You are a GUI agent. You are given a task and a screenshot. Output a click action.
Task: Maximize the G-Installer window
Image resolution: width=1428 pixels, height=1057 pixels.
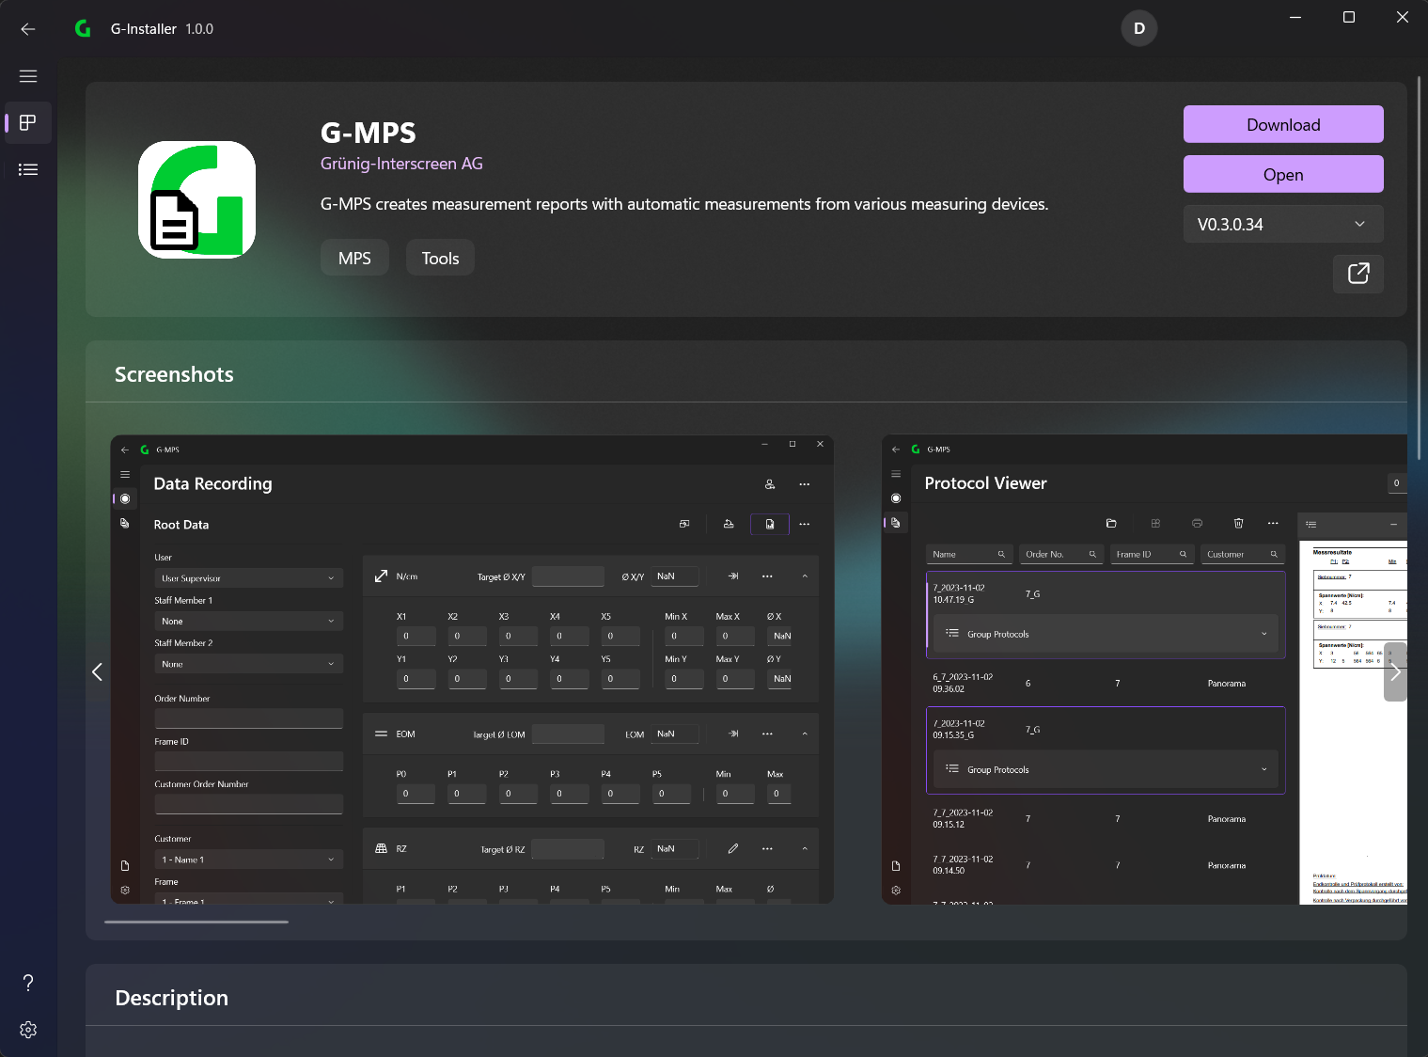tap(1349, 17)
